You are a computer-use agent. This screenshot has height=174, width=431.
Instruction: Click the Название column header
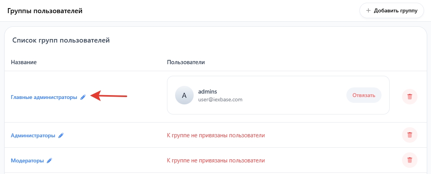24,62
